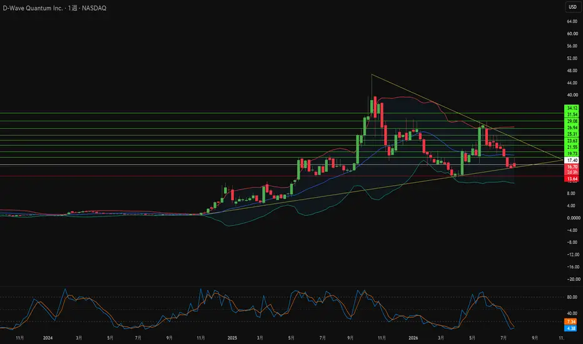Select the red 13.64 support label
This screenshot has width=583, height=344.
(572, 179)
